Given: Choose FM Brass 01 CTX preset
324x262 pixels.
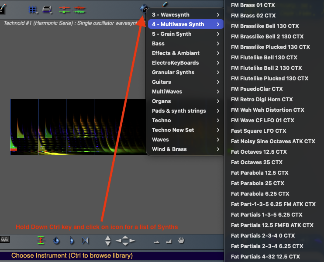Looking at the screenshot, I should (x=253, y=5).
